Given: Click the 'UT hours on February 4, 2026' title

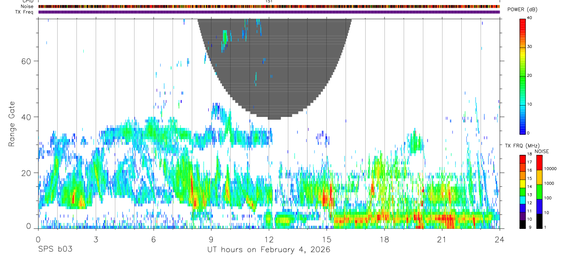Looking at the screenshot, I should point(269,250).
